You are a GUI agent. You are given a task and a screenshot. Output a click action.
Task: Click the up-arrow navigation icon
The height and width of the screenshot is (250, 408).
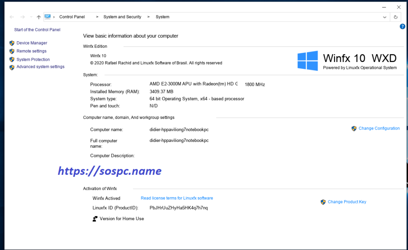click(x=38, y=17)
